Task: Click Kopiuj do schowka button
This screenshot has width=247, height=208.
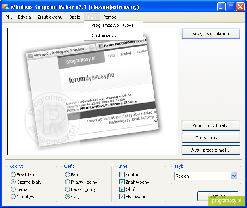Action: pos(211,126)
